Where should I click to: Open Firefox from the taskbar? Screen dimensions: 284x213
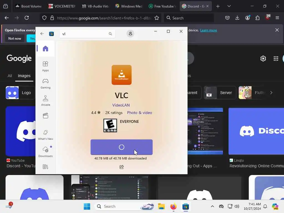(x=173, y=206)
